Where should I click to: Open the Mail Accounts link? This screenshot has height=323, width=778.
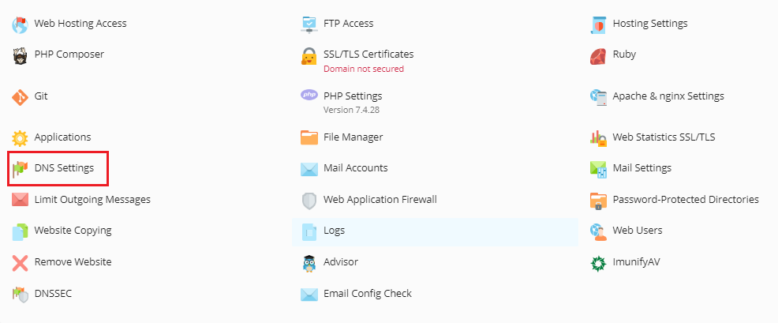point(355,168)
